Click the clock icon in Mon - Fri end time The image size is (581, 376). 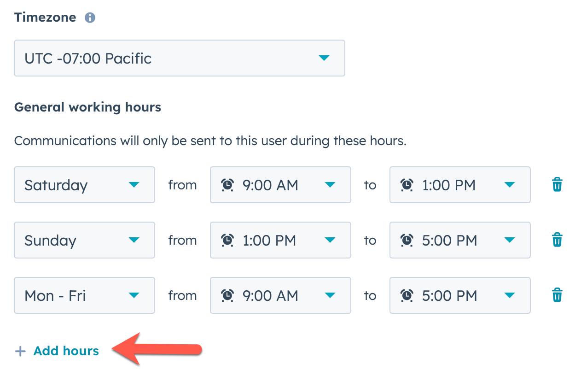click(x=408, y=295)
